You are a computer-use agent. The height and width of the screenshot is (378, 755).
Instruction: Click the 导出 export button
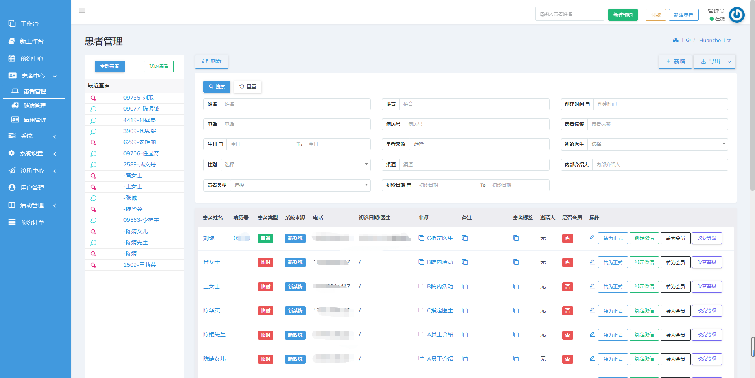coord(710,62)
